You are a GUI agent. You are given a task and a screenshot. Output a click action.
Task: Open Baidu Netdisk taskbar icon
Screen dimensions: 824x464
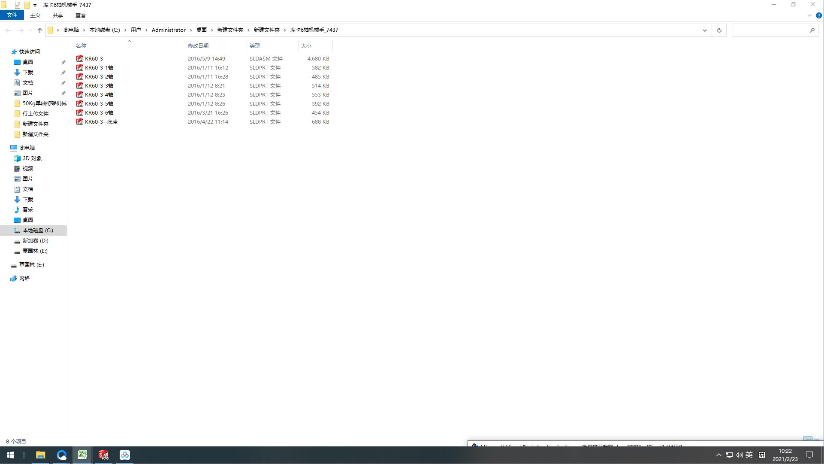coord(125,455)
